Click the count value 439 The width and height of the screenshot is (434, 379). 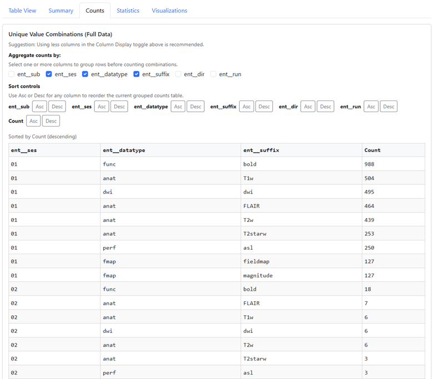pyautogui.click(x=369, y=220)
